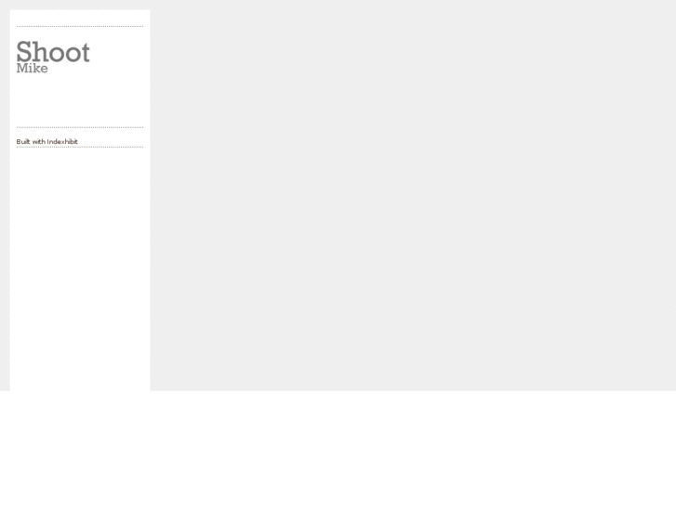Screen dimensions: 676x506
Task: Click the empty white sidebar below Indexhibit link
Action: [x=80, y=267]
